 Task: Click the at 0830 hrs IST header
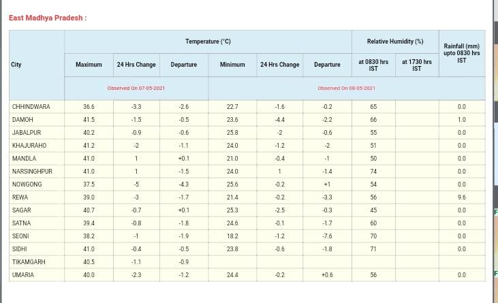(x=373, y=65)
